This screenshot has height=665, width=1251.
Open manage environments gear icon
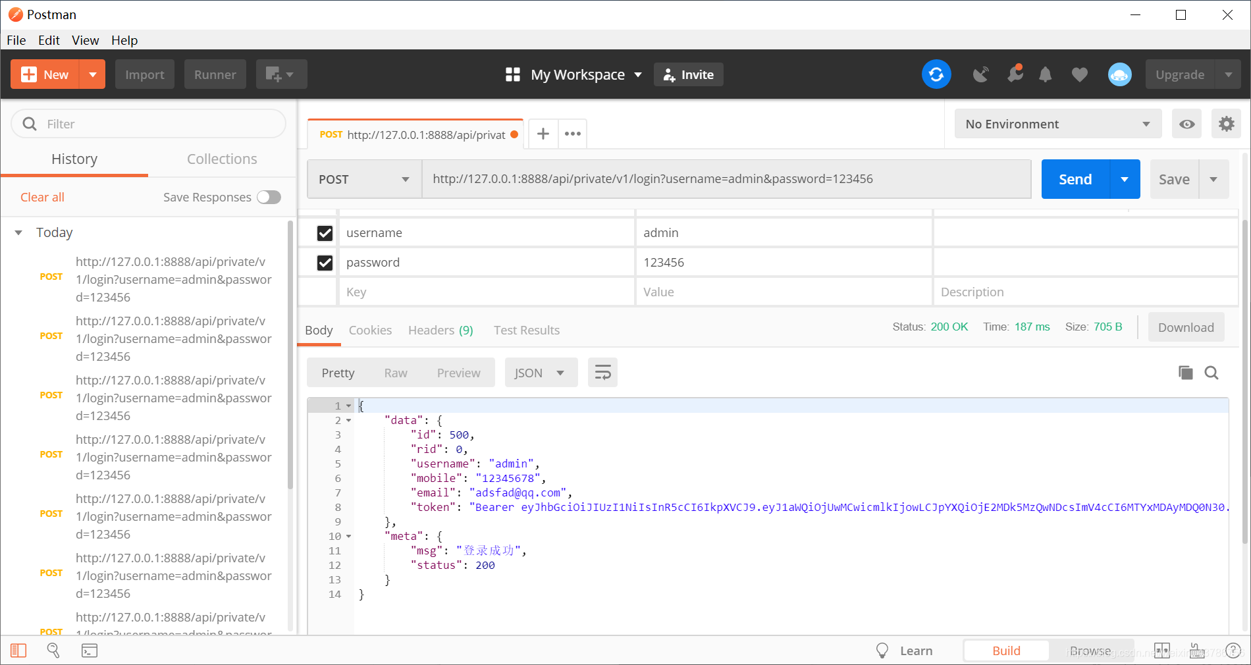pyautogui.click(x=1226, y=124)
